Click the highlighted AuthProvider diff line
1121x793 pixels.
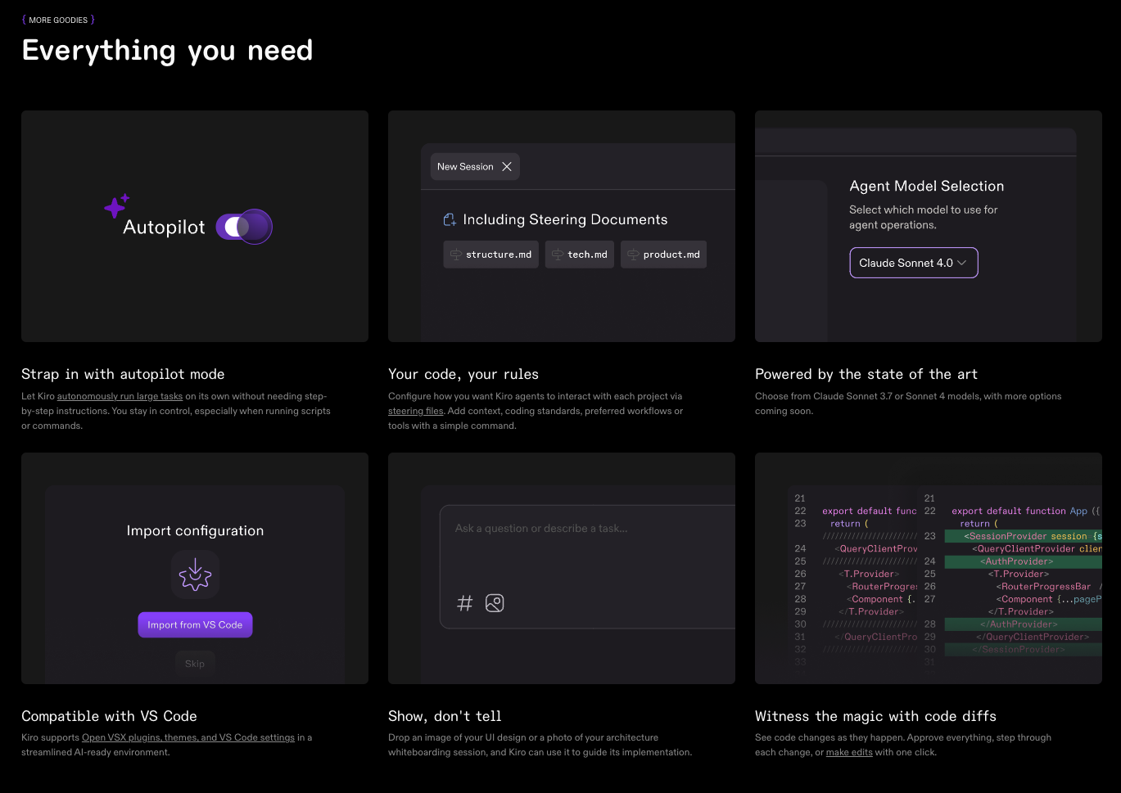(1023, 561)
